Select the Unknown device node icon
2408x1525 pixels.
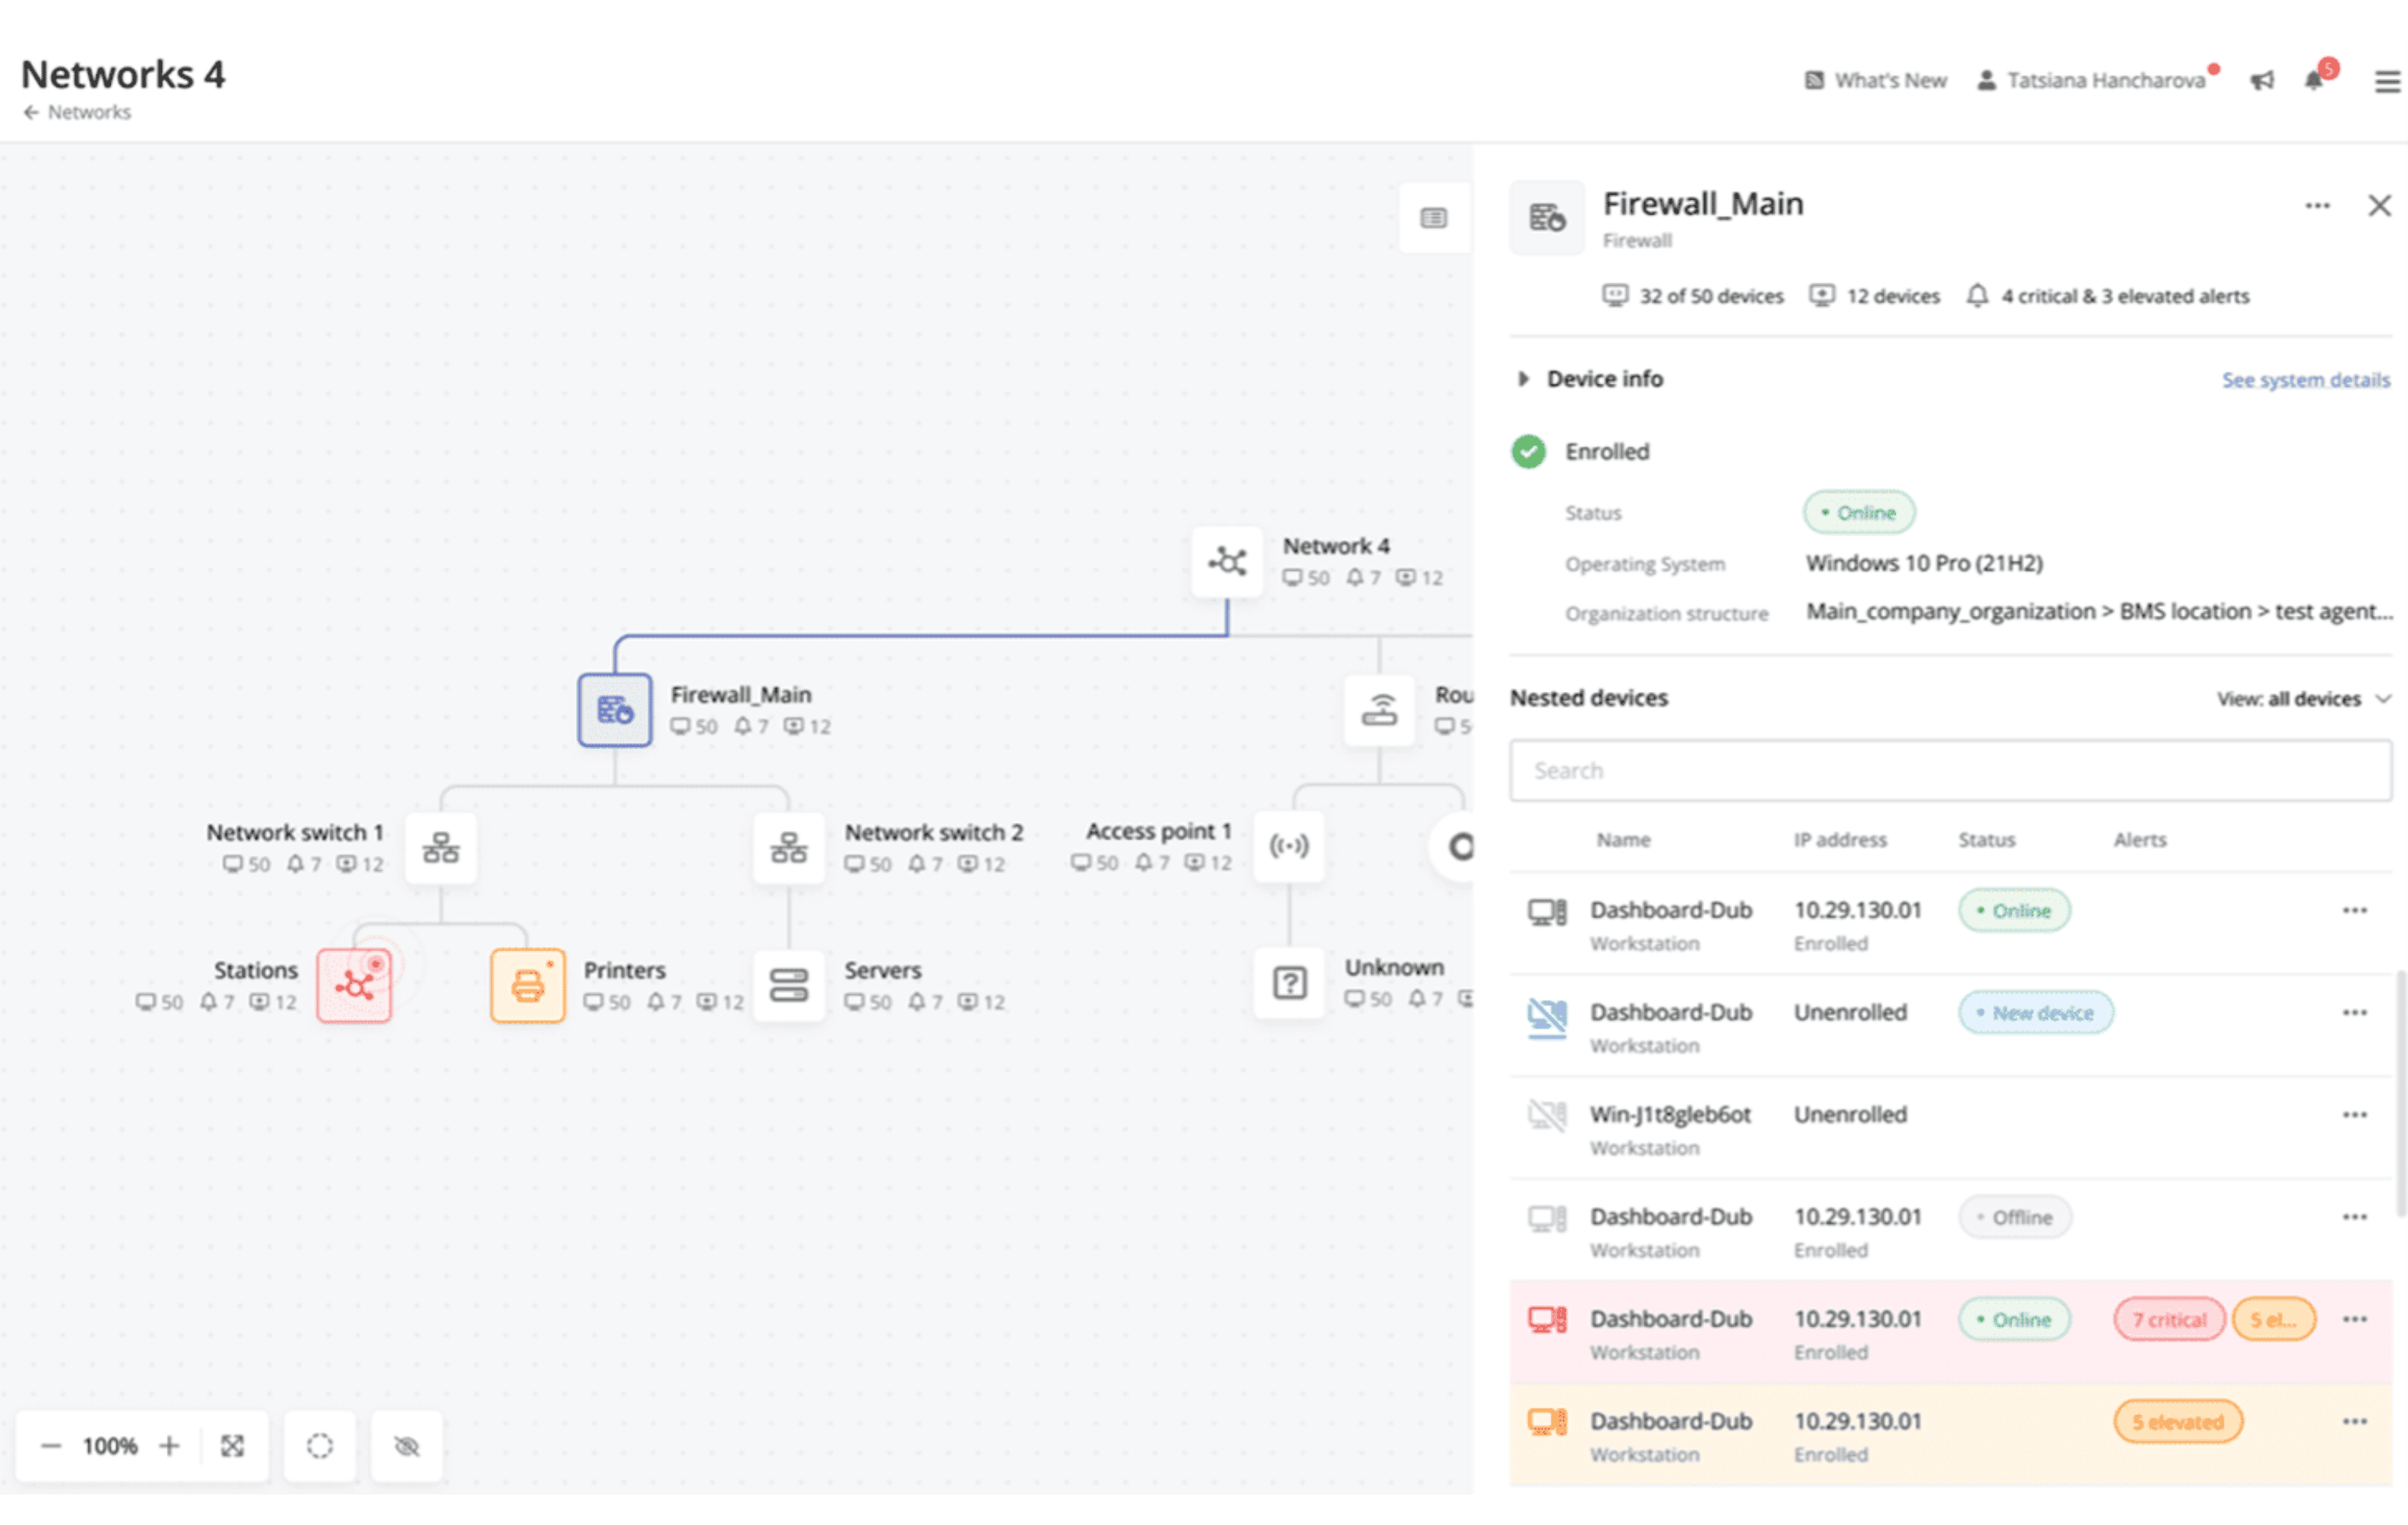tap(1289, 983)
